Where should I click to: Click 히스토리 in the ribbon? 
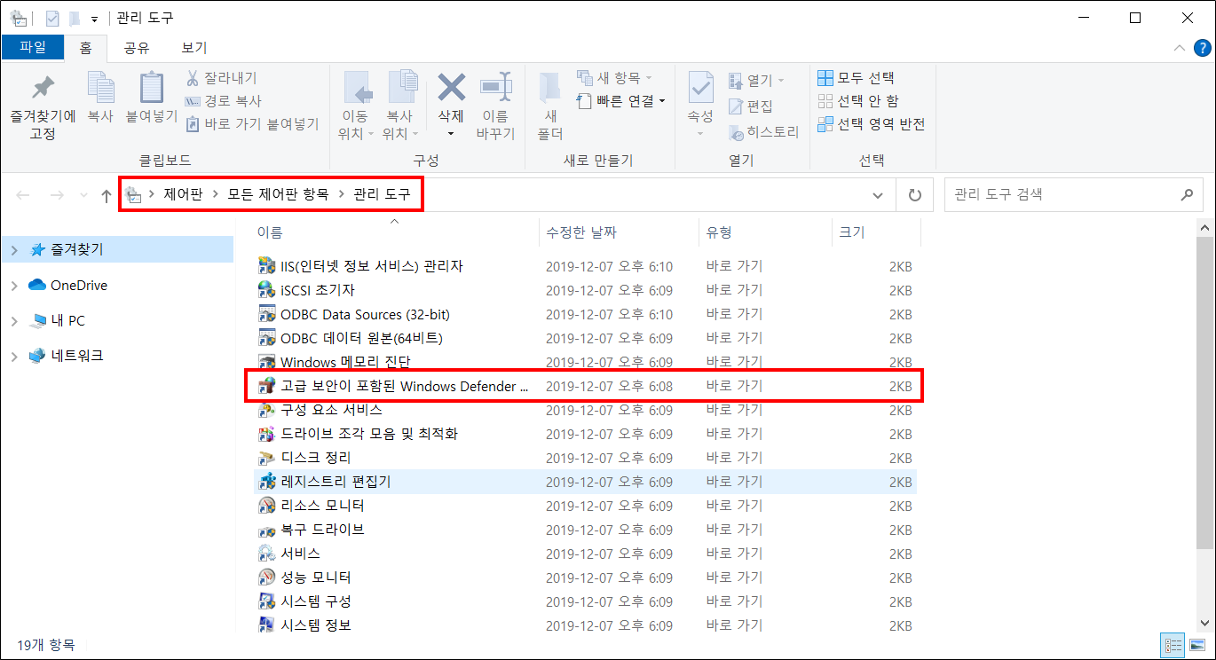point(763,132)
